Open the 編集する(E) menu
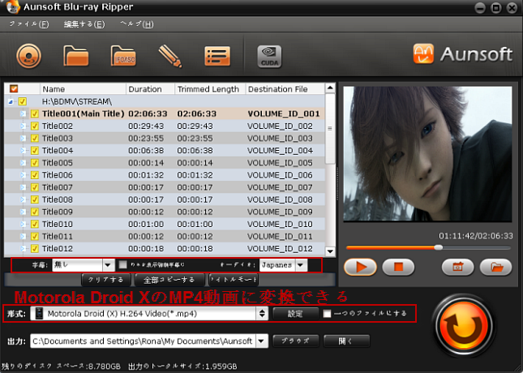The width and height of the screenshot is (523, 373). pos(84,24)
